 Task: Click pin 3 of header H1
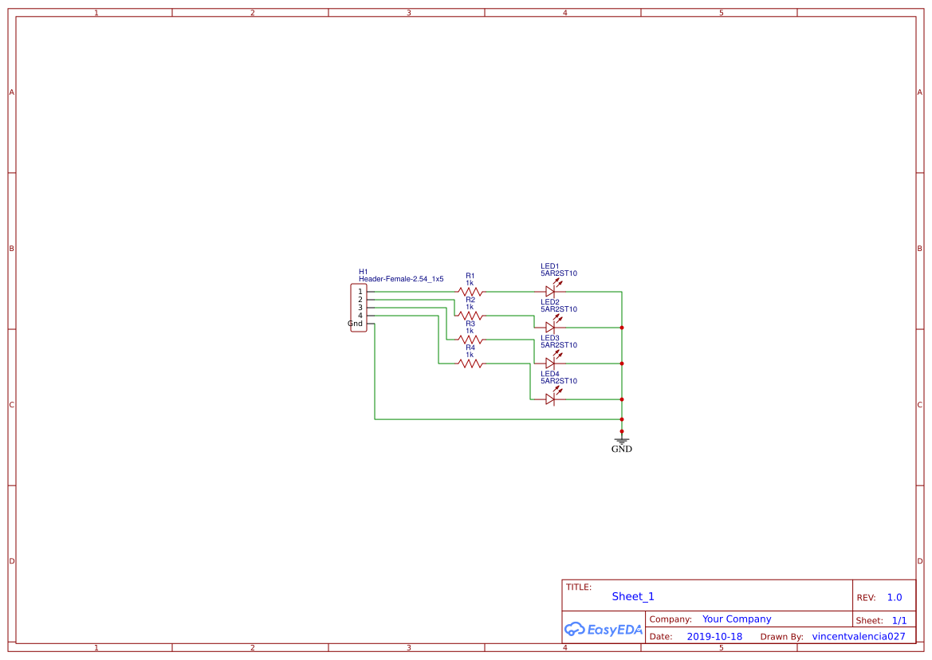point(360,308)
